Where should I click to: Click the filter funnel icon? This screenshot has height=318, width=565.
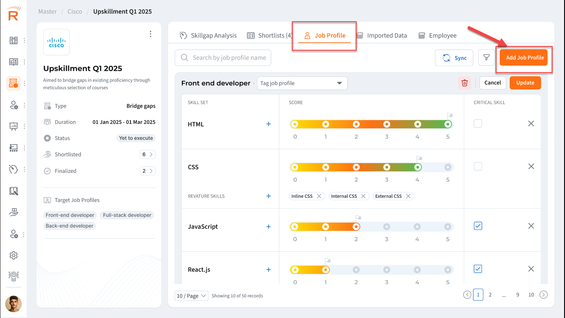(x=486, y=58)
